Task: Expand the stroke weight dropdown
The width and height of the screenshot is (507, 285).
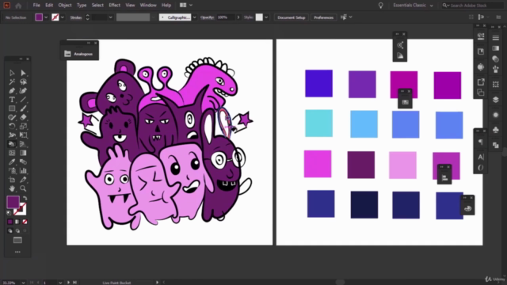Action: (111, 17)
